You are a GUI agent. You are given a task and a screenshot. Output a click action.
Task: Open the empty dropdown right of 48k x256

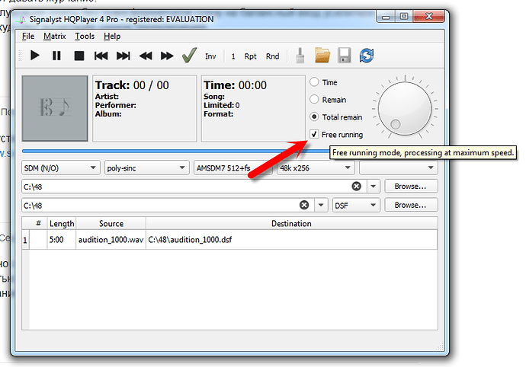tap(399, 168)
